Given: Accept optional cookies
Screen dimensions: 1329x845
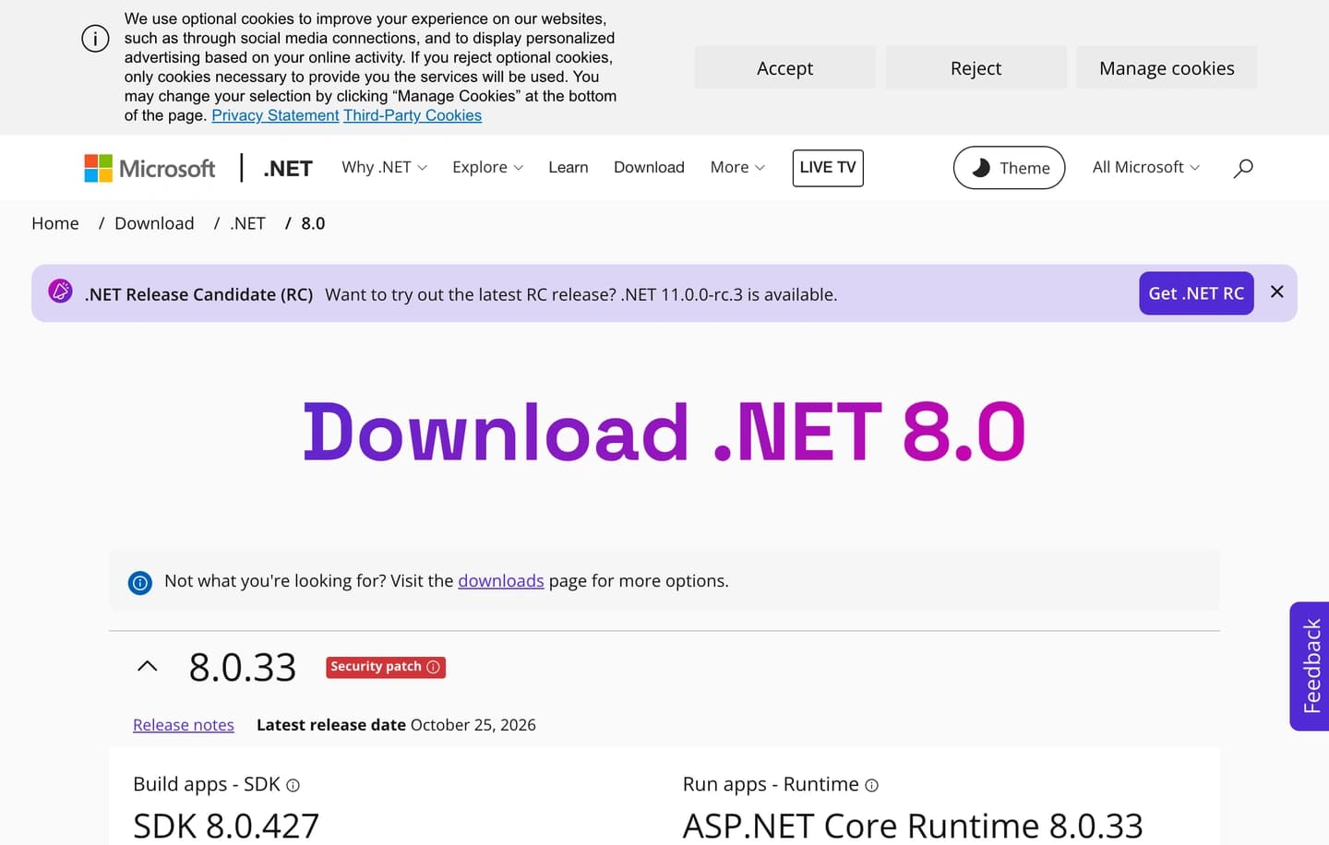Looking at the screenshot, I should coord(784,68).
